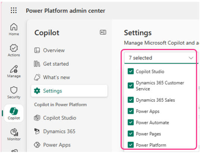Image resolution: width=200 pixels, height=153 pixels.
Task: Click Power Pages option label
Action: (149, 134)
